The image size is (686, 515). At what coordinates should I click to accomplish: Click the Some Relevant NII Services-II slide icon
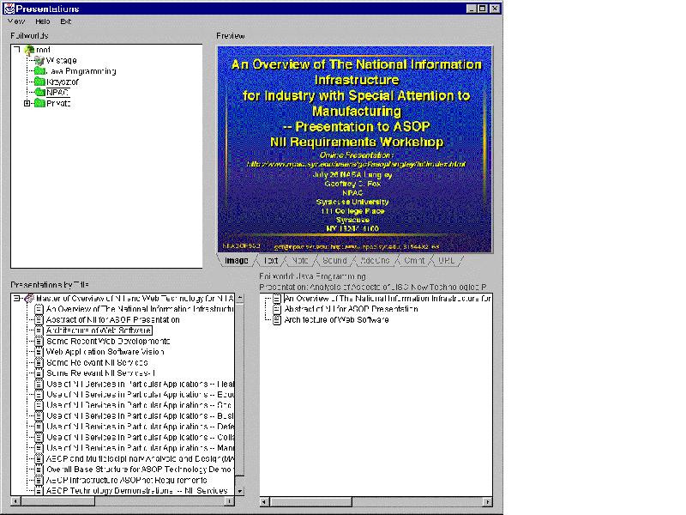pyautogui.click(x=39, y=373)
